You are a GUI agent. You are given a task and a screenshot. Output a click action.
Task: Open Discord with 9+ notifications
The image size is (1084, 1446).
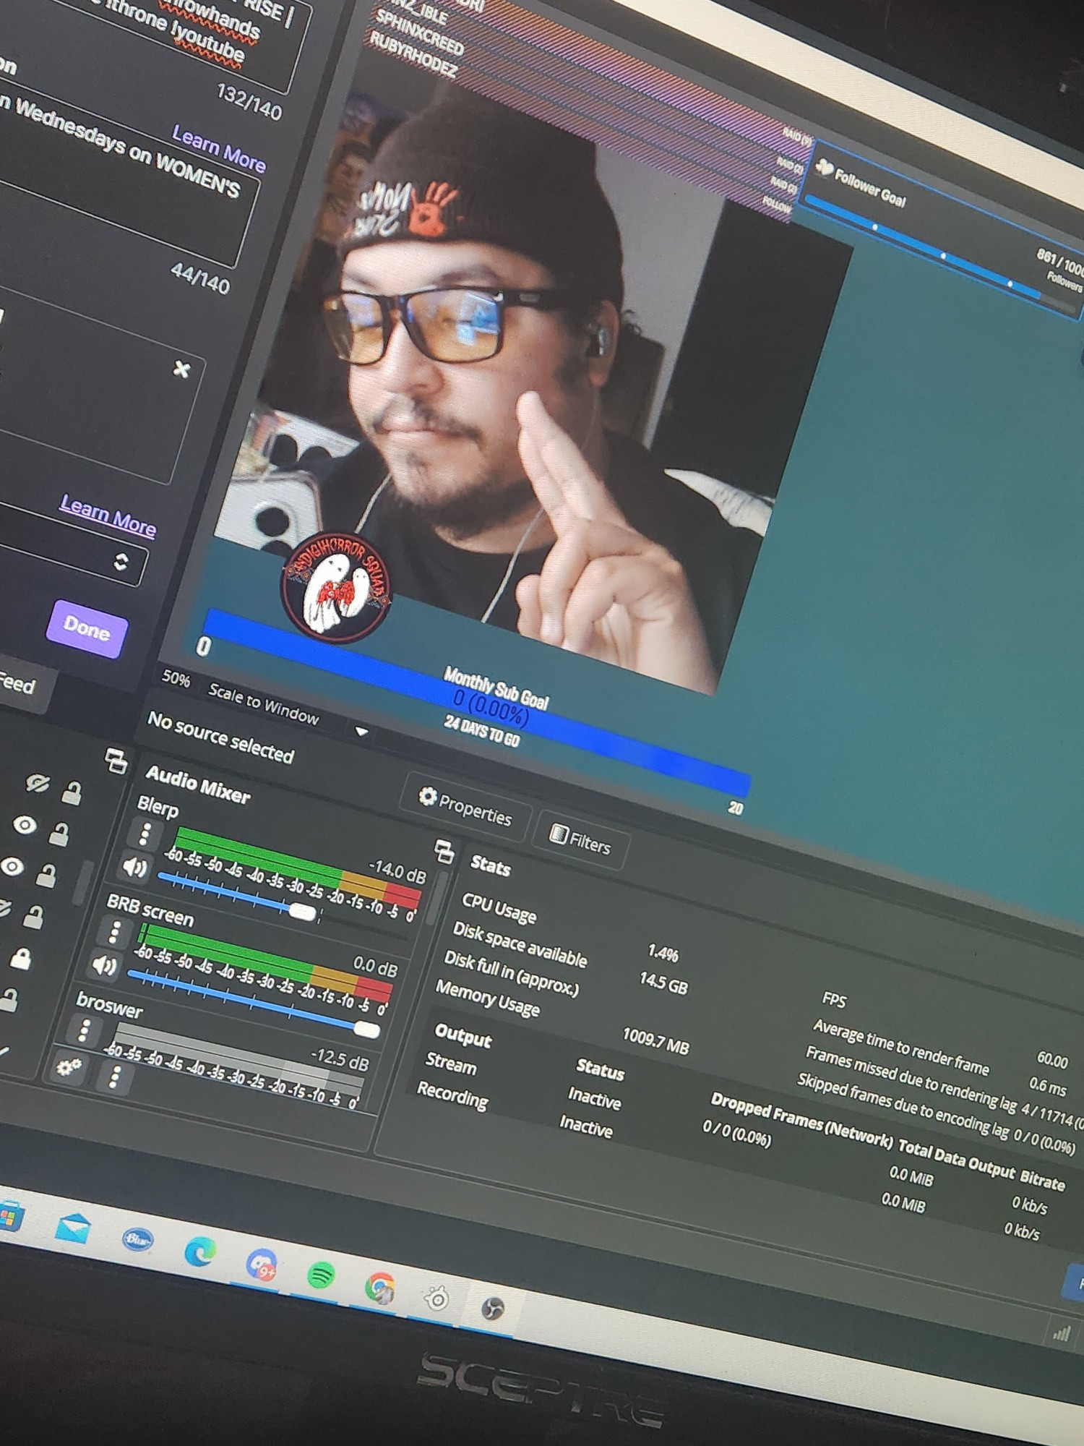(x=261, y=1266)
